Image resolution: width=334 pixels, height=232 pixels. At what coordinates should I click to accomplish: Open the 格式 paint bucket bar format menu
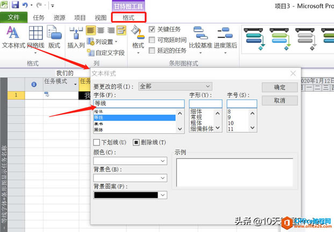point(138,39)
